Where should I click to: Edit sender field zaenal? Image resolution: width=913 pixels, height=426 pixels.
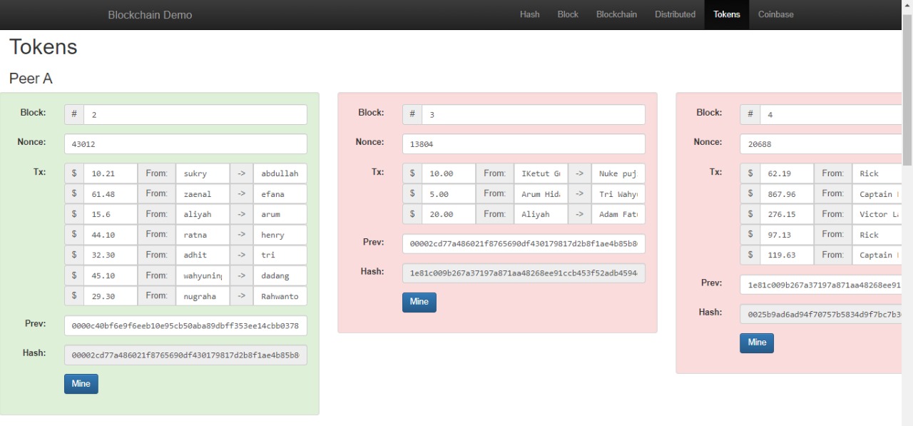(203, 194)
